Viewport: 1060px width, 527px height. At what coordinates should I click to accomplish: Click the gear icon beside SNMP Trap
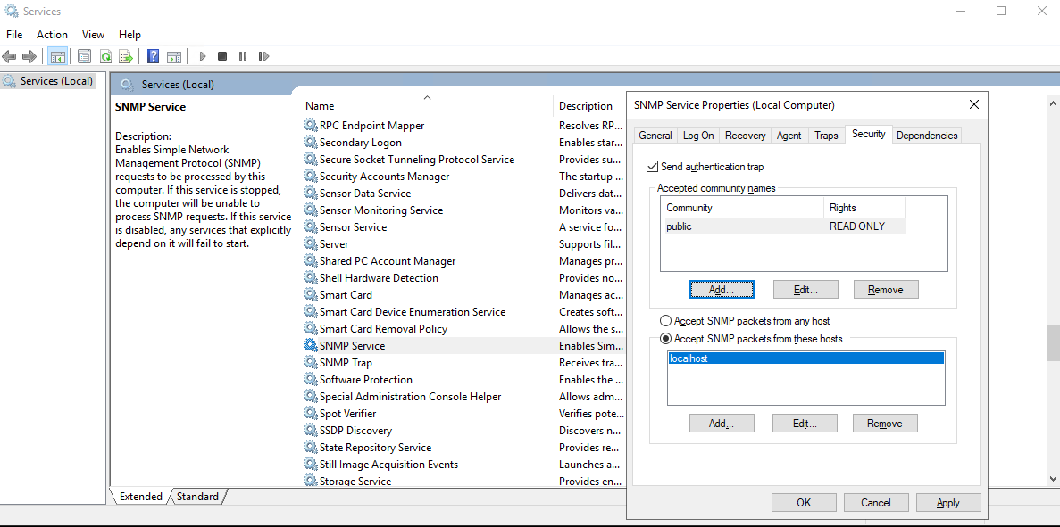(x=310, y=362)
